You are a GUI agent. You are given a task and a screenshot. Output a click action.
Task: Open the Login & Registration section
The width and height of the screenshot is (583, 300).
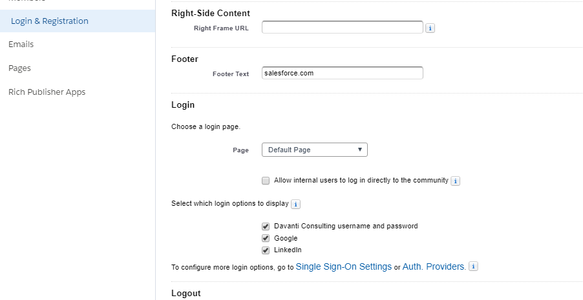coord(50,21)
